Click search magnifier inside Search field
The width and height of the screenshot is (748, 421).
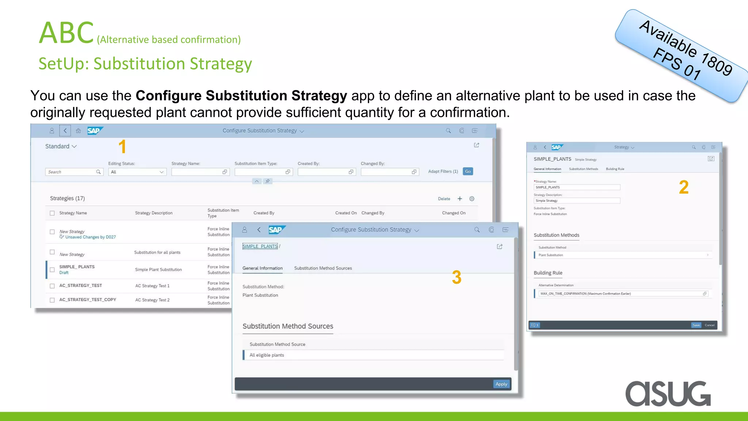pos(98,172)
